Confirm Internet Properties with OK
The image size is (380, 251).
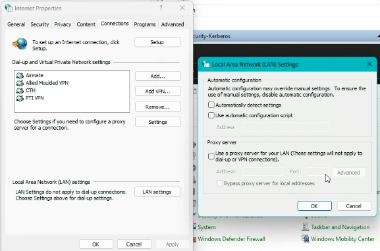click(95, 244)
